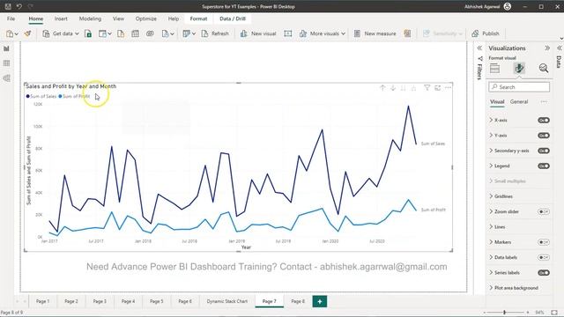The image size is (564, 317).
Task: Turn on the Zoom slider toggle
Action: (544, 211)
